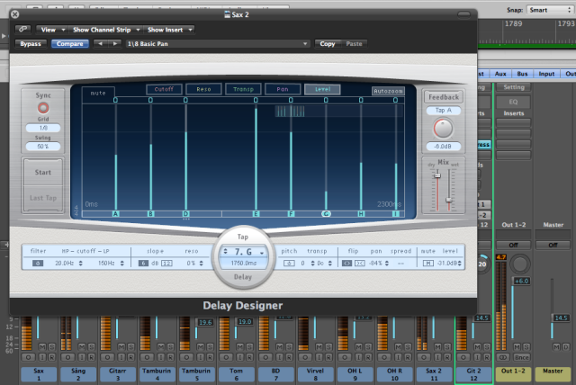Open the 1\8 Basic Pan preset menu
576x385 pixels.
pyautogui.click(x=217, y=44)
